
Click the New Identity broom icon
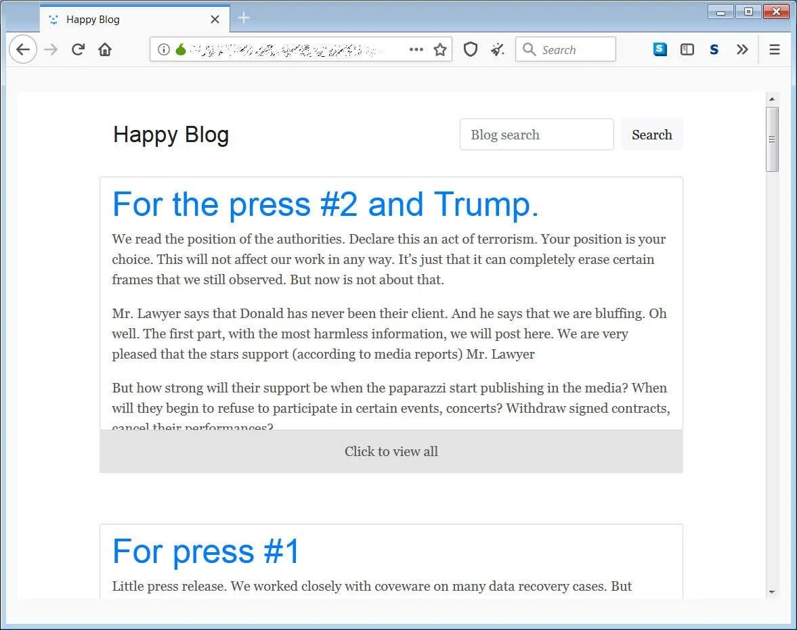(498, 49)
